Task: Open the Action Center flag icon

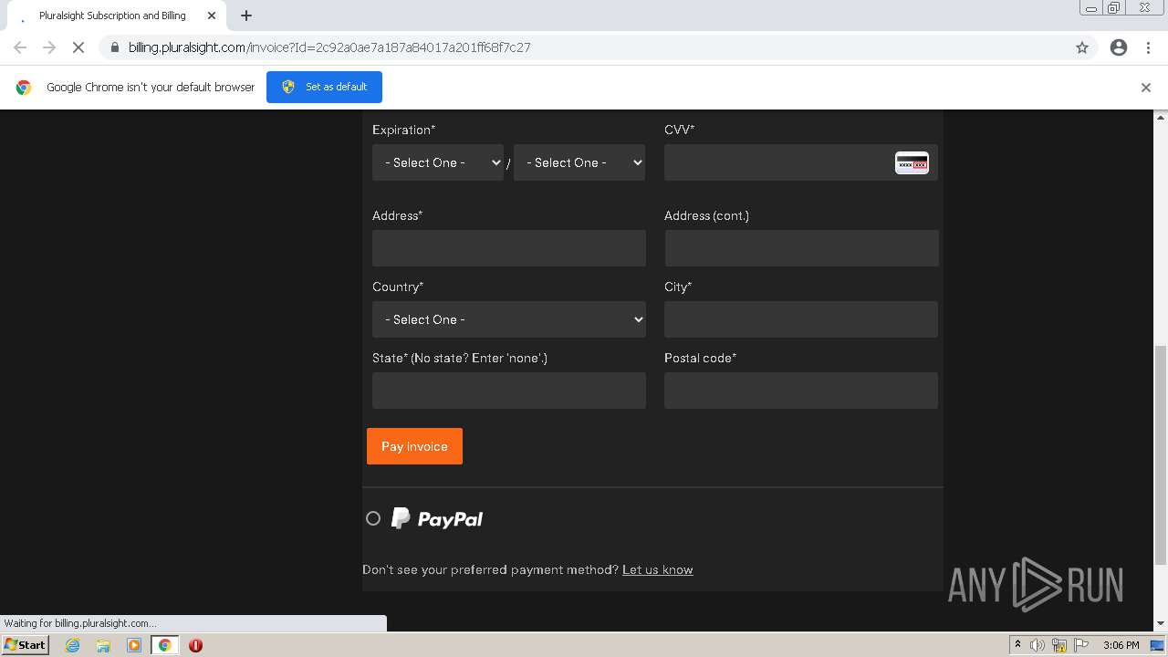Action: pos(1081,645)
